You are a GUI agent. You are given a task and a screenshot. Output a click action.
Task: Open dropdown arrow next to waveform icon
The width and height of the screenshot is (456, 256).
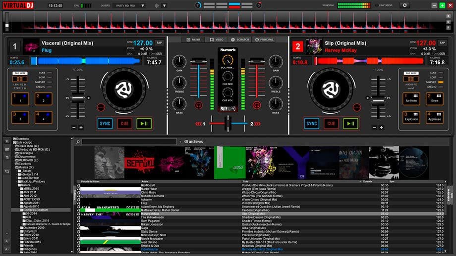tap(165, 5)
